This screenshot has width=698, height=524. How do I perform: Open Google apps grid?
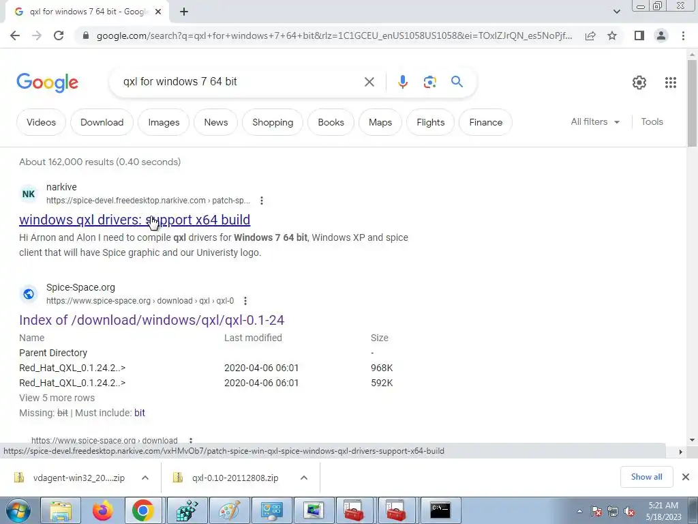point(671,83)
